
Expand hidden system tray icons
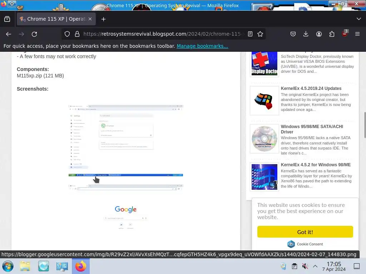pos(315,266)
